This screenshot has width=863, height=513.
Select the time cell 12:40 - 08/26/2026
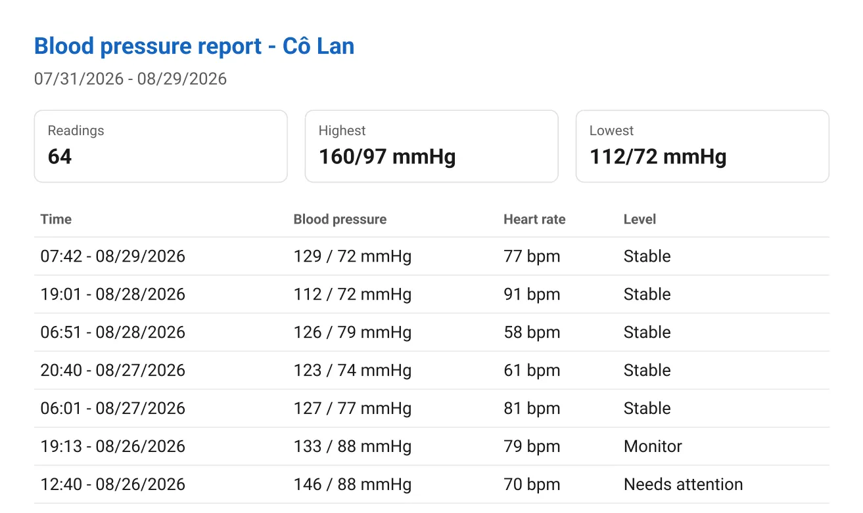click(113, 485)
